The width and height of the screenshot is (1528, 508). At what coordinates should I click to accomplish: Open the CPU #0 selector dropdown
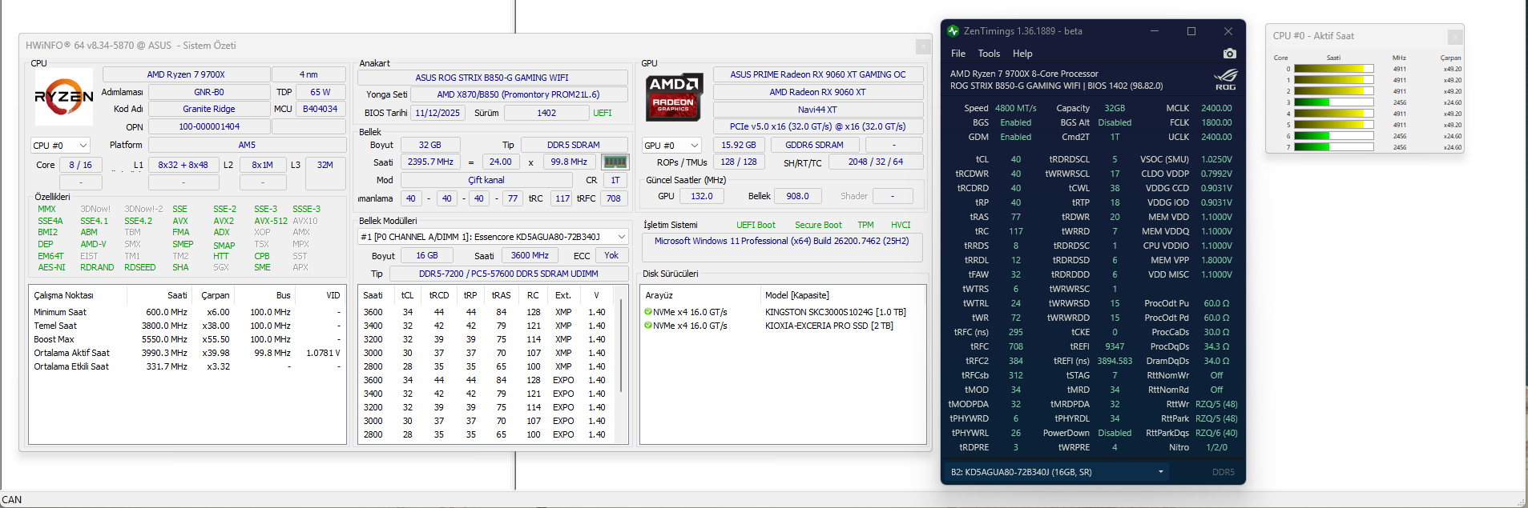[61, 146]
